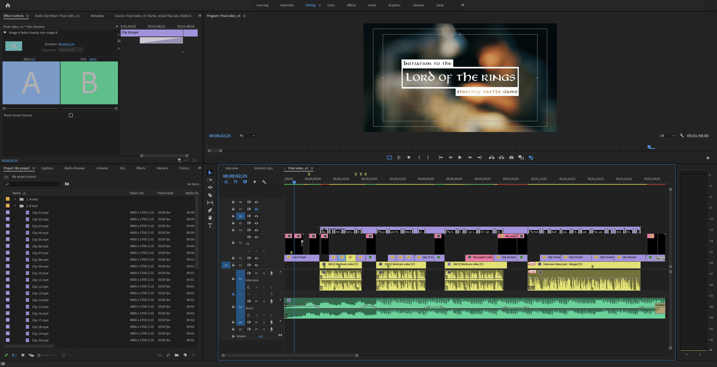Adjust transition start position slider
This screenshot has width=717, height=367.
click(x=4, y=108)
